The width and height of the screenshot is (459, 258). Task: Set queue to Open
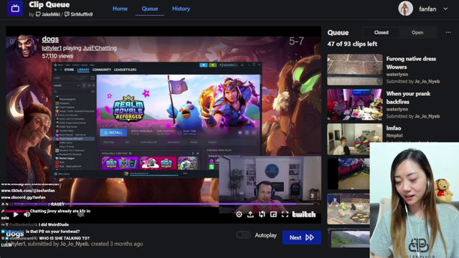(417, 32)
